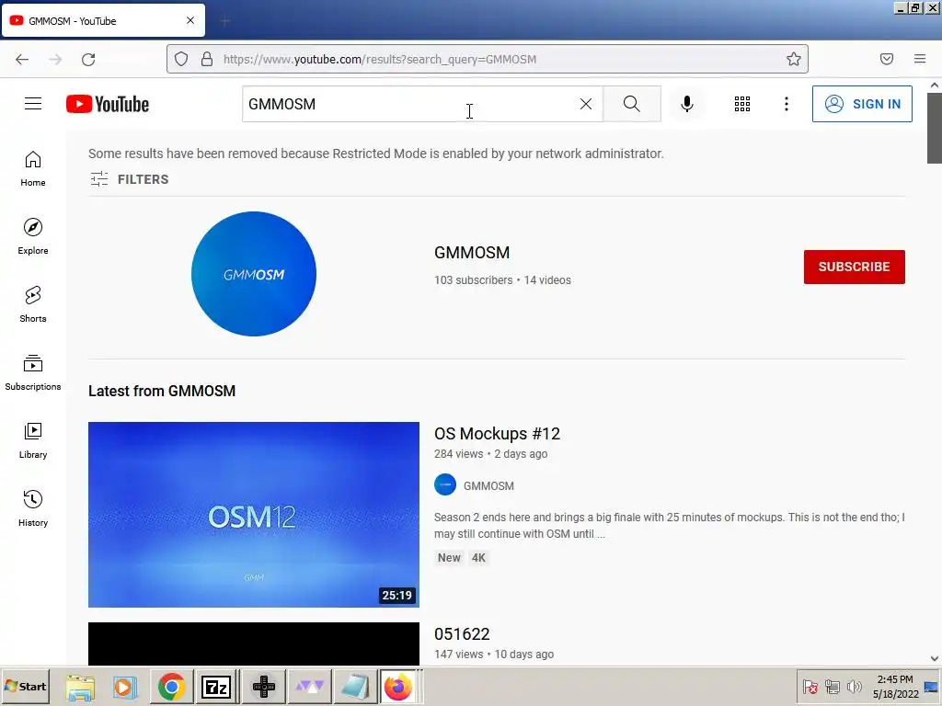Open Shorts in sidebar

33,304
